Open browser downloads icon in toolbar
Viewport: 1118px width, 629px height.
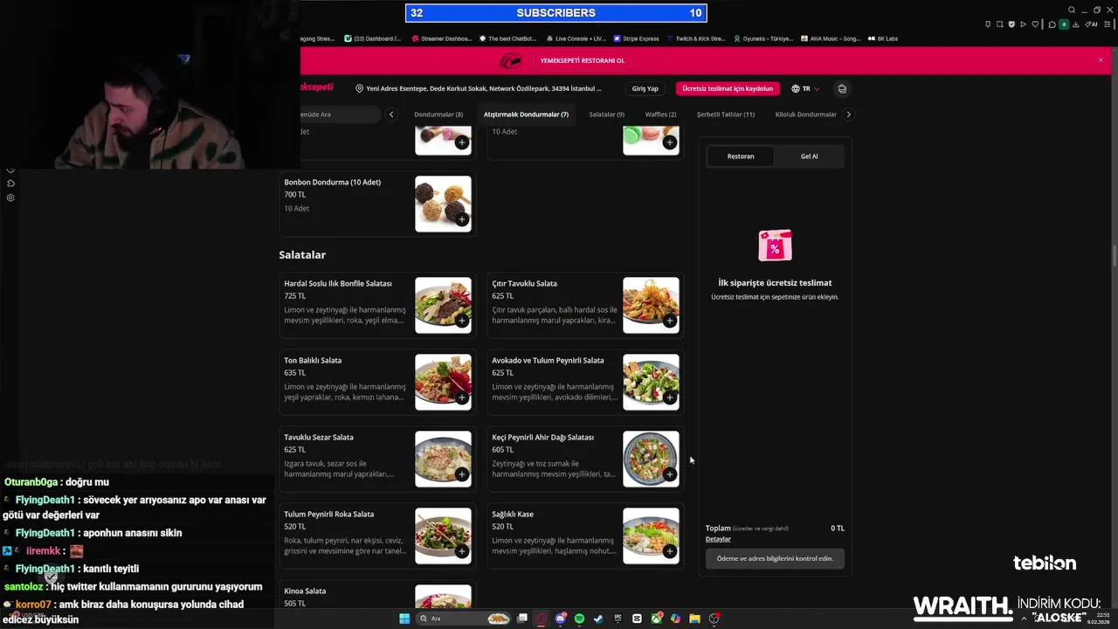pyautogui.click(x=1076, y=24)
